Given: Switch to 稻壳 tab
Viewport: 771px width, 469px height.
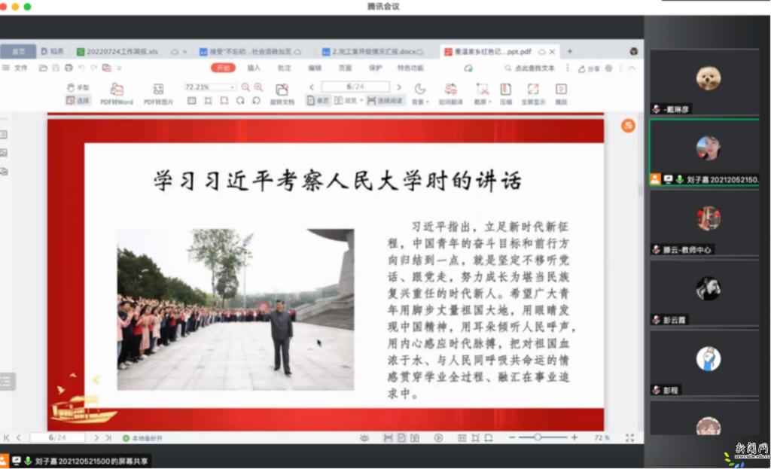Looking at the screenshot, I should pyautogui.click(x=52, y=51).
